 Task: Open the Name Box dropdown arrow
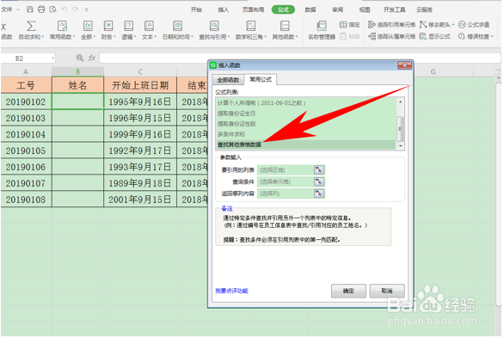(x=52, y=58)
